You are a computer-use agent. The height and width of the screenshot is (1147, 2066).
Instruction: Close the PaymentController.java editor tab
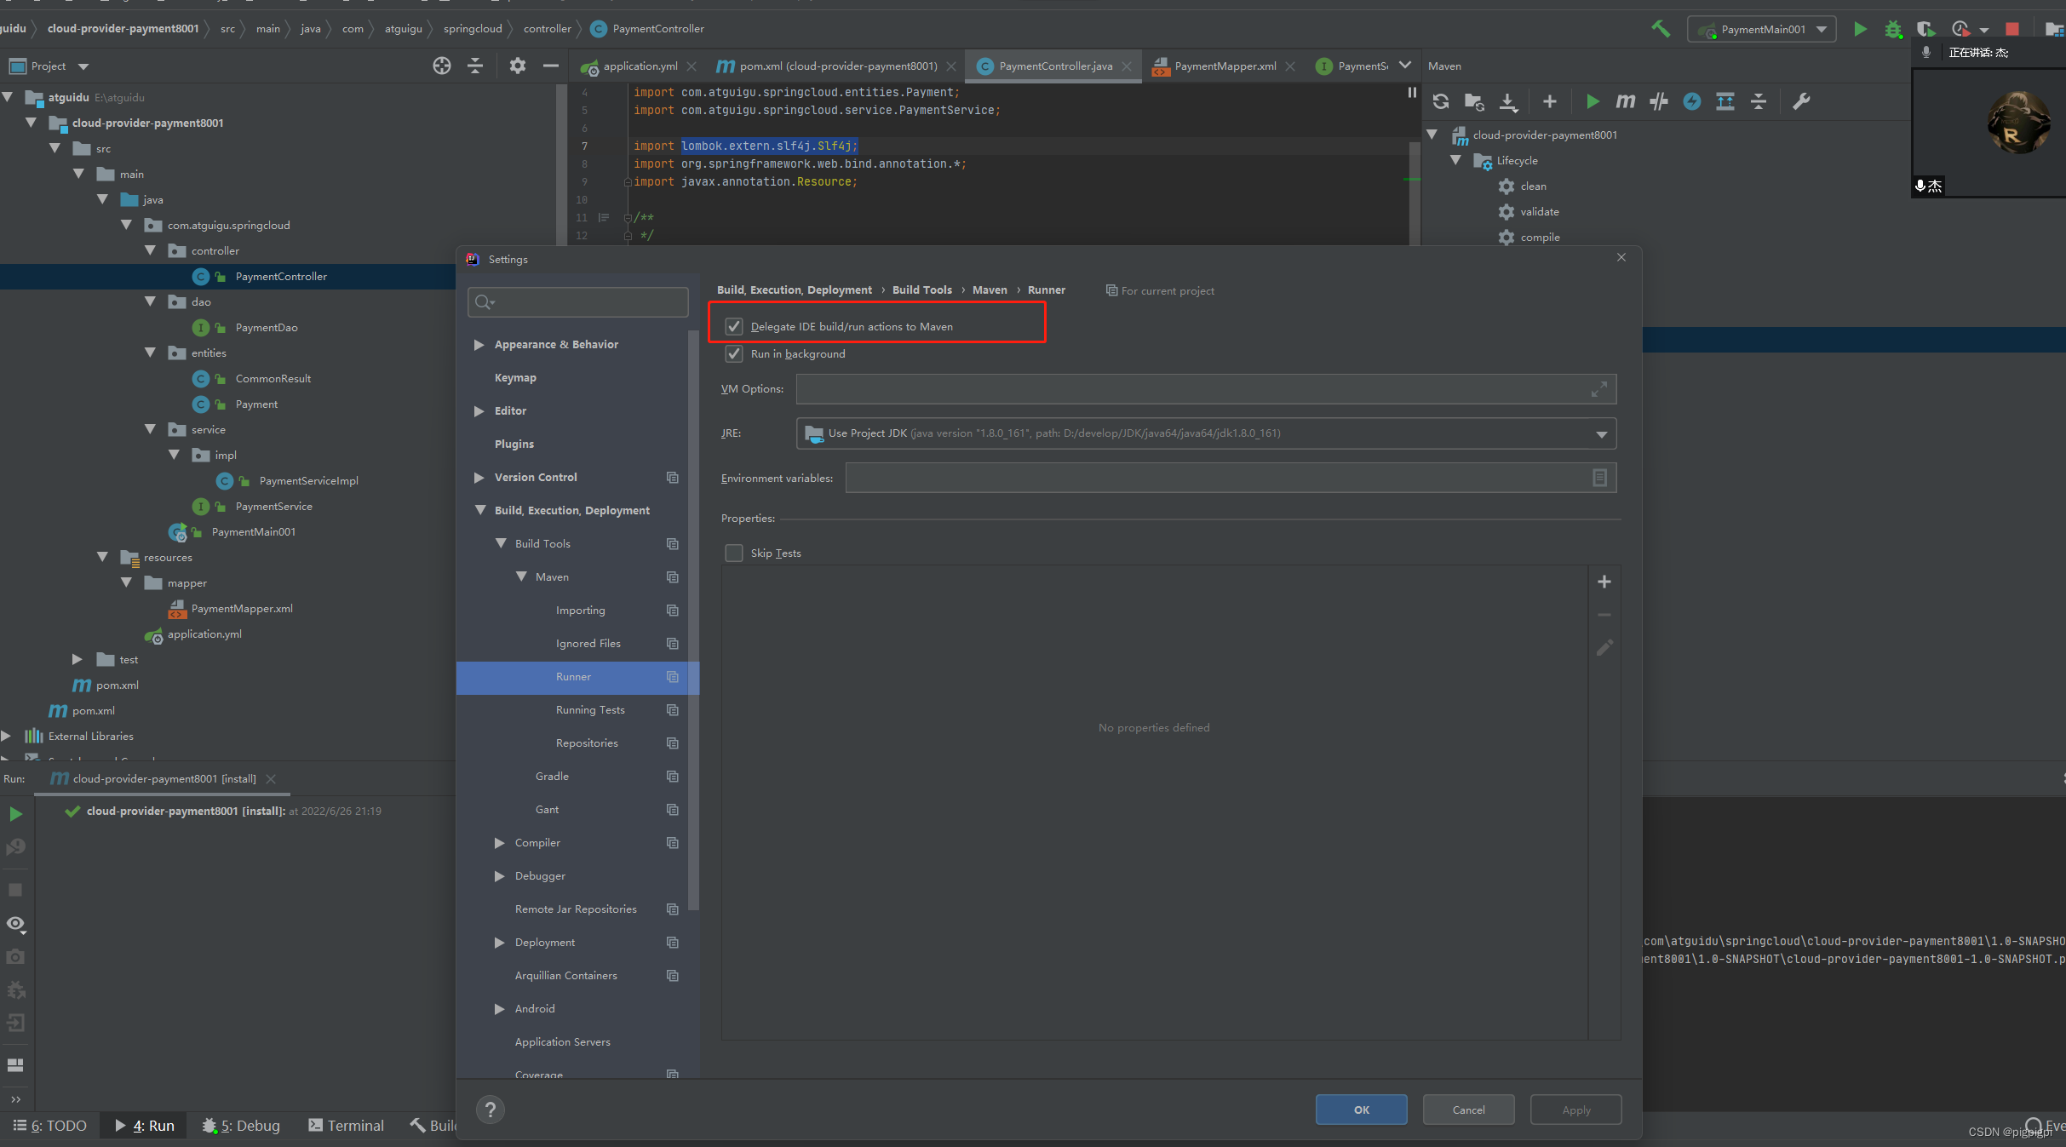[1127, 66]
